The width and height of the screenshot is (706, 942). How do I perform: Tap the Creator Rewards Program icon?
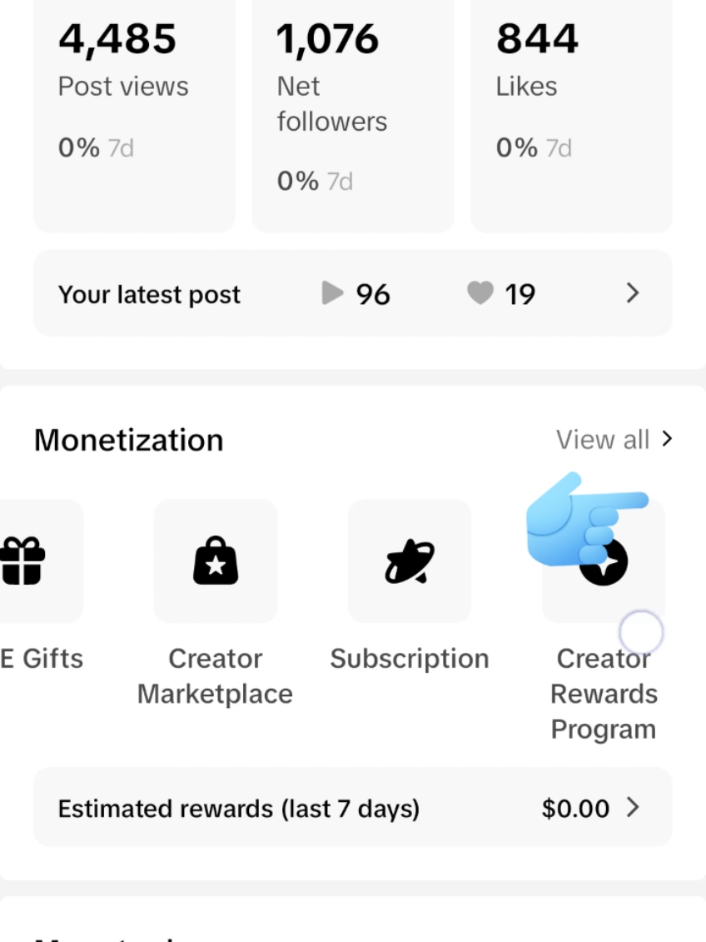(604, 561)
